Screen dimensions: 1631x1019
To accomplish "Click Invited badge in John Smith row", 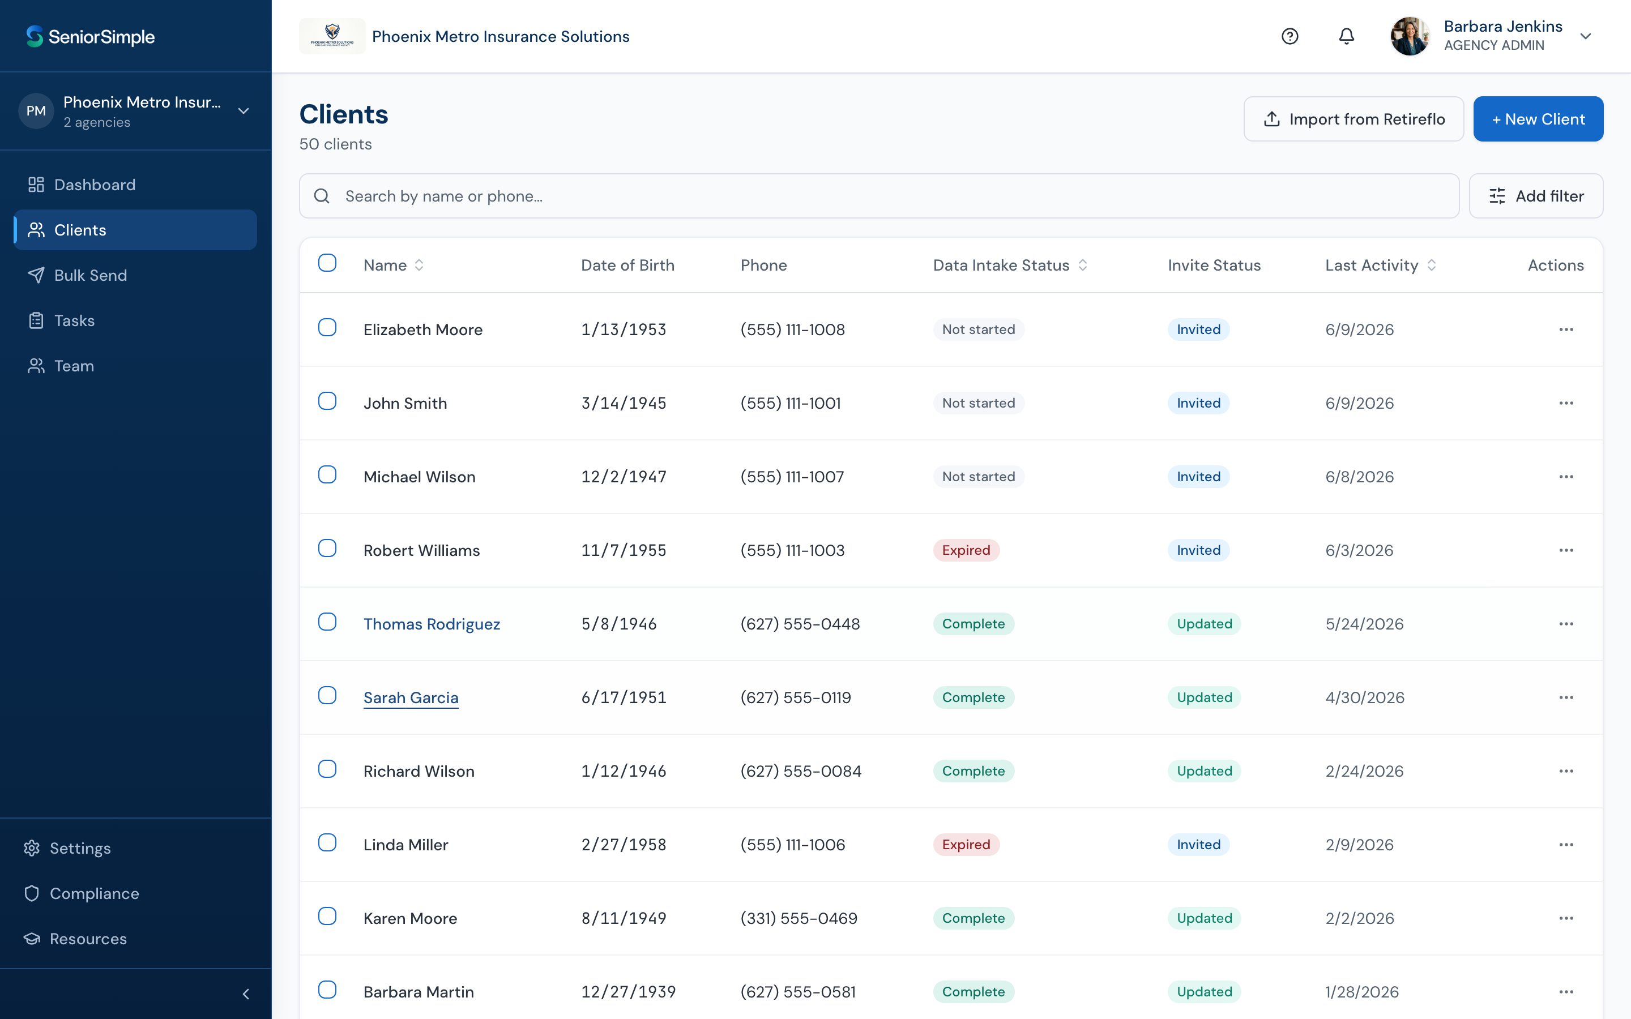I will click(x=1198, y=403).
